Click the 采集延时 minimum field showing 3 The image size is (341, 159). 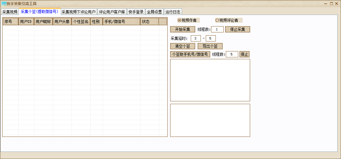(195, 38)
